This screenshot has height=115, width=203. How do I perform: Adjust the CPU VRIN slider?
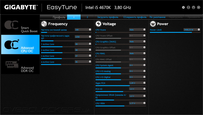[x=121, y=106]
